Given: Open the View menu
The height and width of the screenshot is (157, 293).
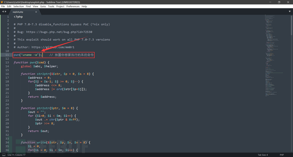Looking at the screenshot, I should coord(35,6).
